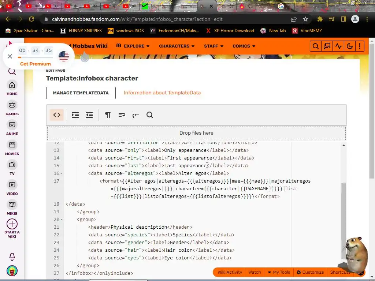Open recent activity pulse icon
Image resolution: width=375 pixels, height=281 pixels.
338,46
